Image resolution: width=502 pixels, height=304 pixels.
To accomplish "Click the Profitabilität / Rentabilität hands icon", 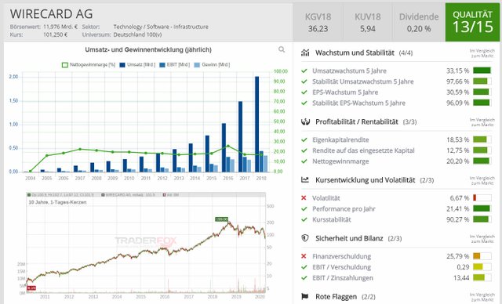I will (x=305, y=121).
